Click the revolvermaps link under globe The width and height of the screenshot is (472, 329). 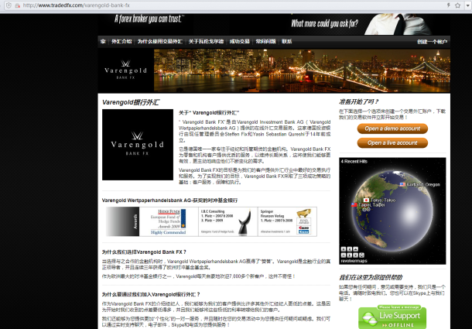click(x=354, y=261)
